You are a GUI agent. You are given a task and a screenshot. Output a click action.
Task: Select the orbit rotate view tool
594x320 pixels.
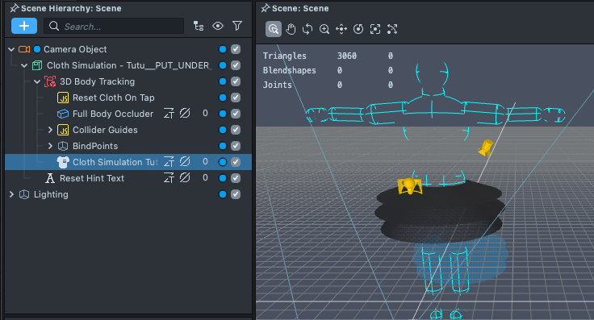click(x=307, y=29)
